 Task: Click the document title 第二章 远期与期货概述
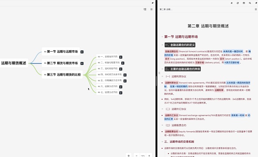pyautogui.click(x=208, y=26)
